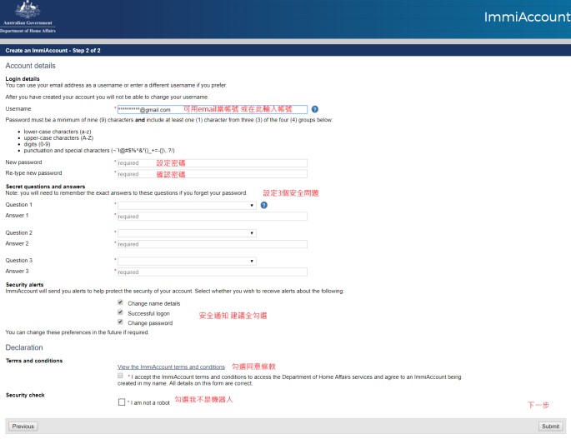
Task: Click the Answer 3 input field
Action: coord(213,272)
